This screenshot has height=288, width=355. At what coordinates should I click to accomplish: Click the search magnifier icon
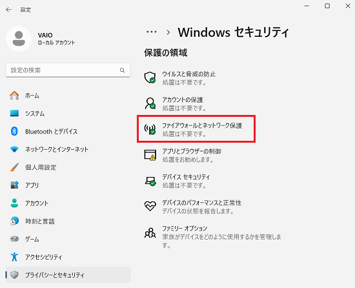click(122, 70)
